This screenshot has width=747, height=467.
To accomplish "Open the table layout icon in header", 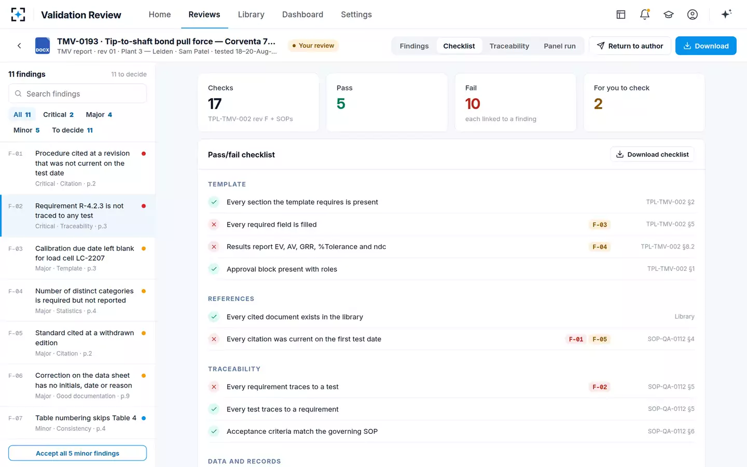I will [621, 15].
